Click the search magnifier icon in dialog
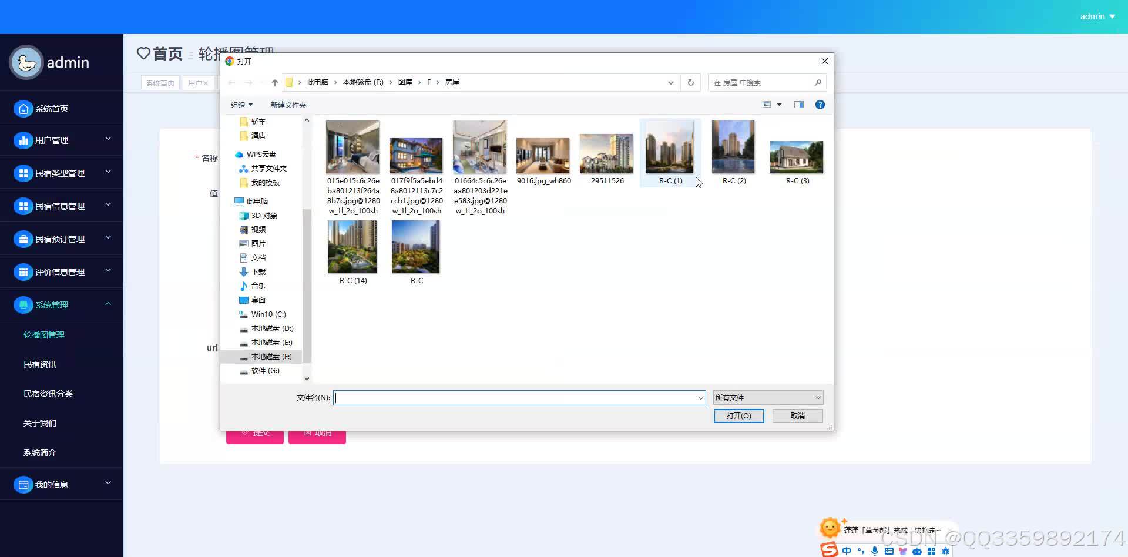1128x557 pixels. pos(818,83)
